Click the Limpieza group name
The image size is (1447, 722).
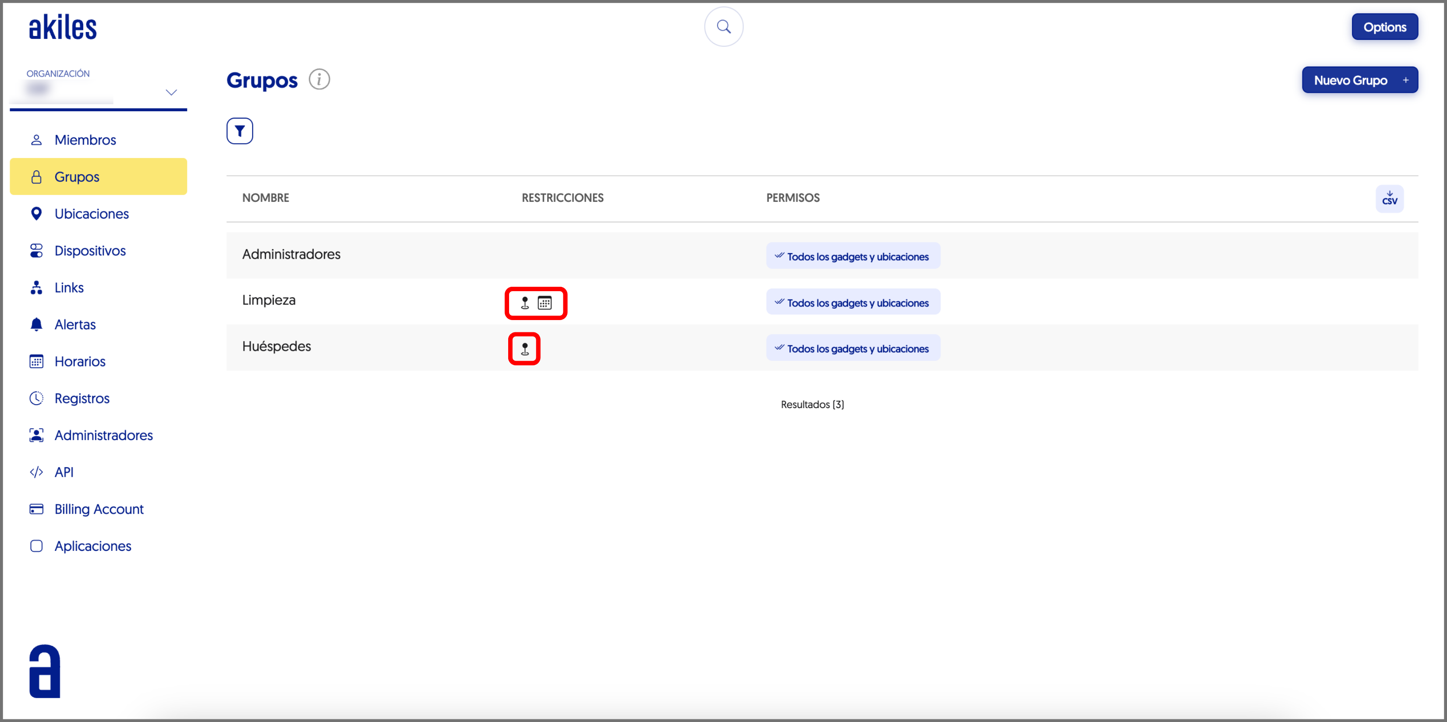(x=269, y=300)
